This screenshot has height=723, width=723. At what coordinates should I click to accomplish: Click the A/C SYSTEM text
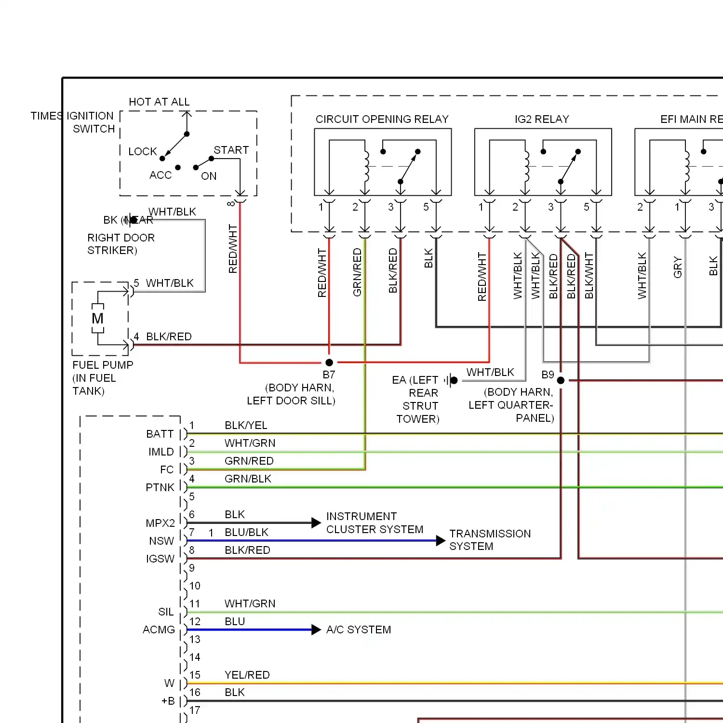tap(359, 629)
